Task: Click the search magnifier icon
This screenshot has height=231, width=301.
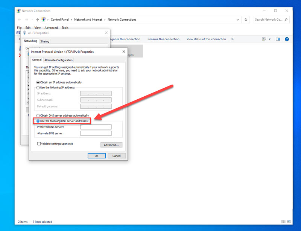Action: 286,20
